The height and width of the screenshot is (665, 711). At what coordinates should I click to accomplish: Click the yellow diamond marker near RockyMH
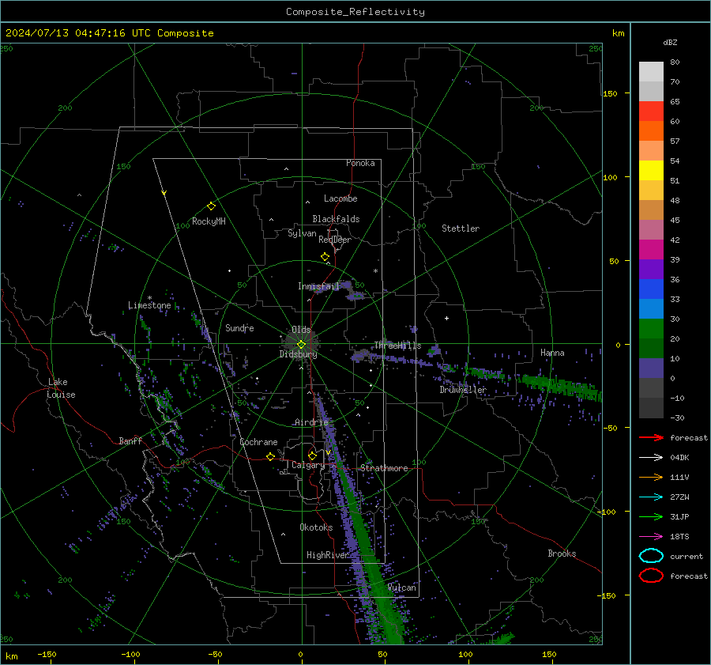click(211, 206)
